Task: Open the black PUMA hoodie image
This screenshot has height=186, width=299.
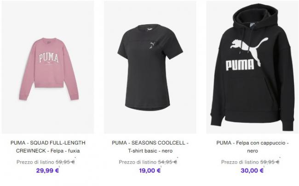Action: click(x=253, y=67)
